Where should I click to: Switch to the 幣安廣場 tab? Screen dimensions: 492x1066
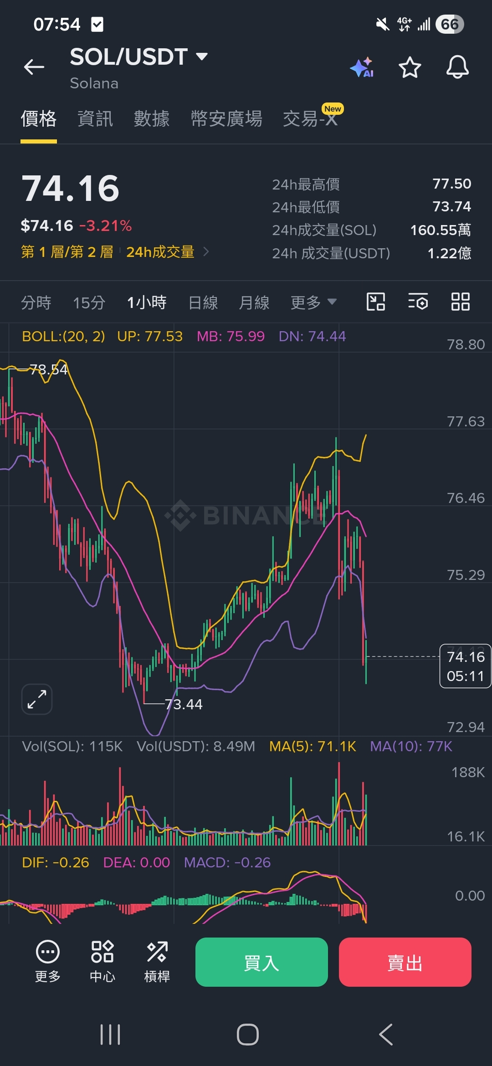[226, 119]
